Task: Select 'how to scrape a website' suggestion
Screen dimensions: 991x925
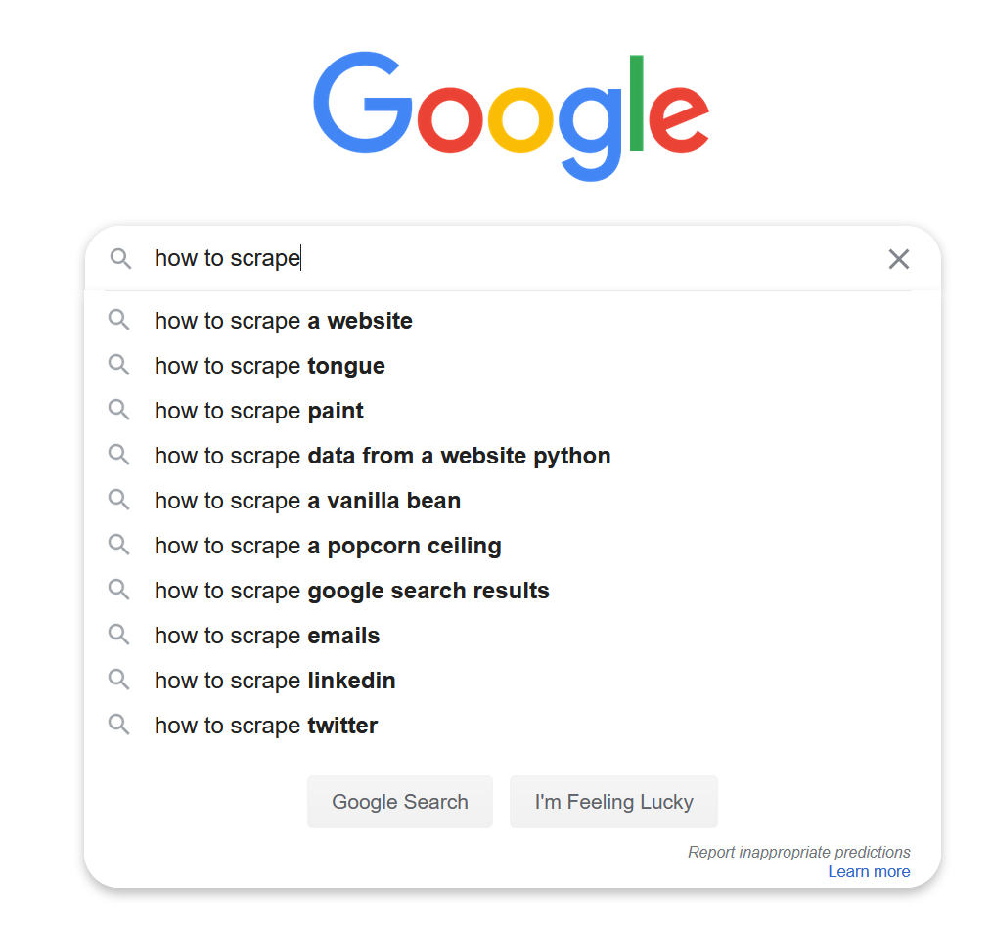Action: pos(284,321)
